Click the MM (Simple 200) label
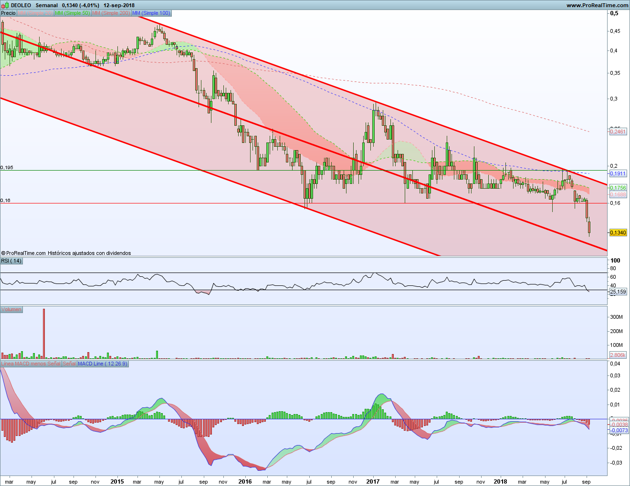 [111, 13]
